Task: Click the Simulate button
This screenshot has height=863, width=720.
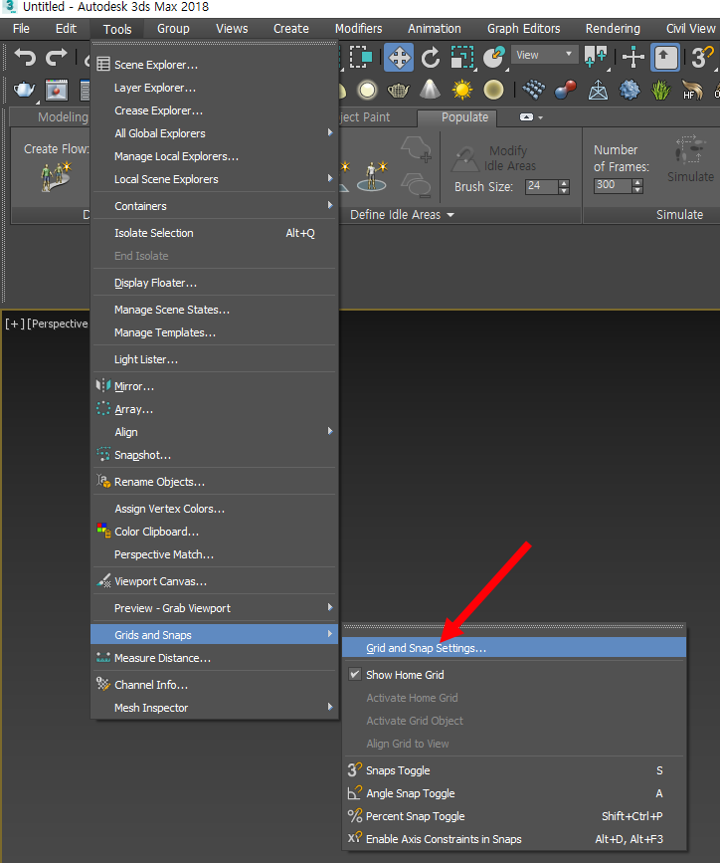Action: pyautogui.click(x=691, y=159)
